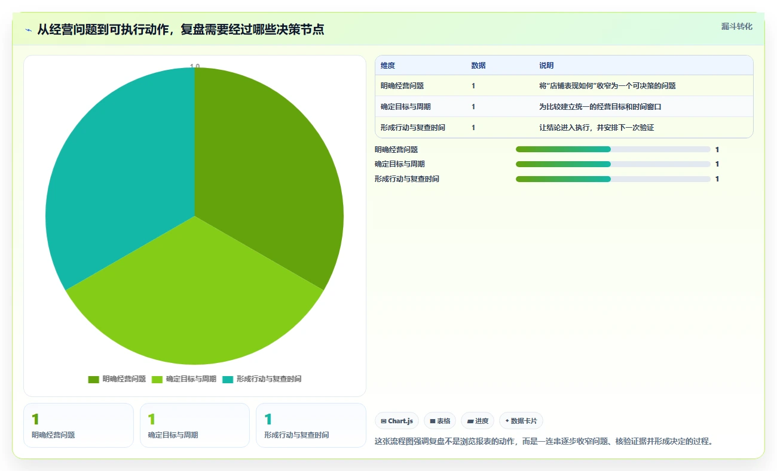Screen dimensions: 777x471
Task: Click progress bar for 形成行动与复查时间
Action: click(613, 179)
